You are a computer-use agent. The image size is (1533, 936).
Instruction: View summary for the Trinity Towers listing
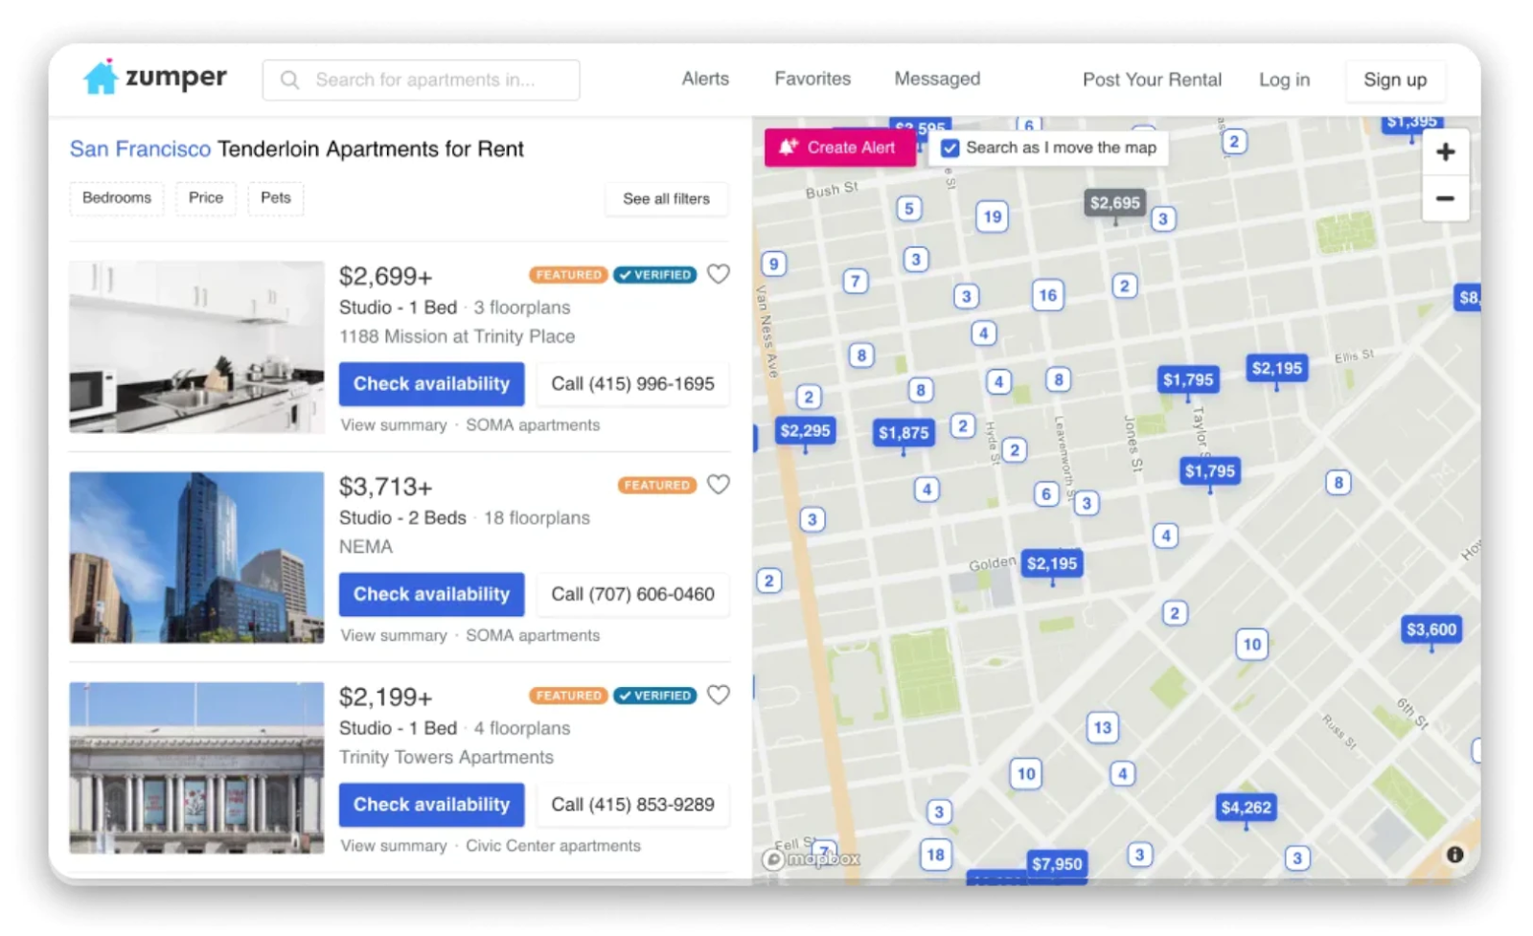[394, 846]
